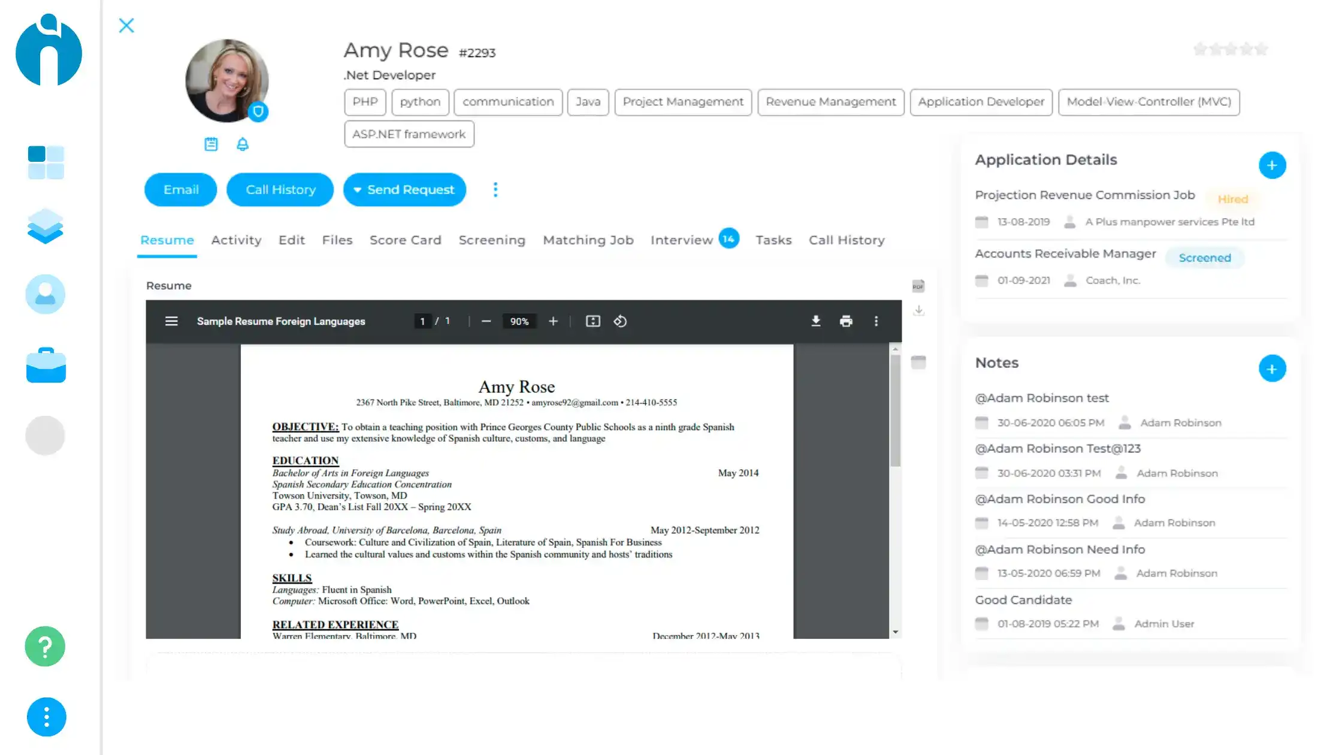Toggle the PDF zoom out control

486,321
